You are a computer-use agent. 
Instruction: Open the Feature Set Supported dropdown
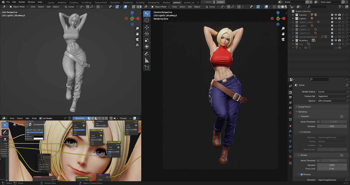tap(332, 96)
